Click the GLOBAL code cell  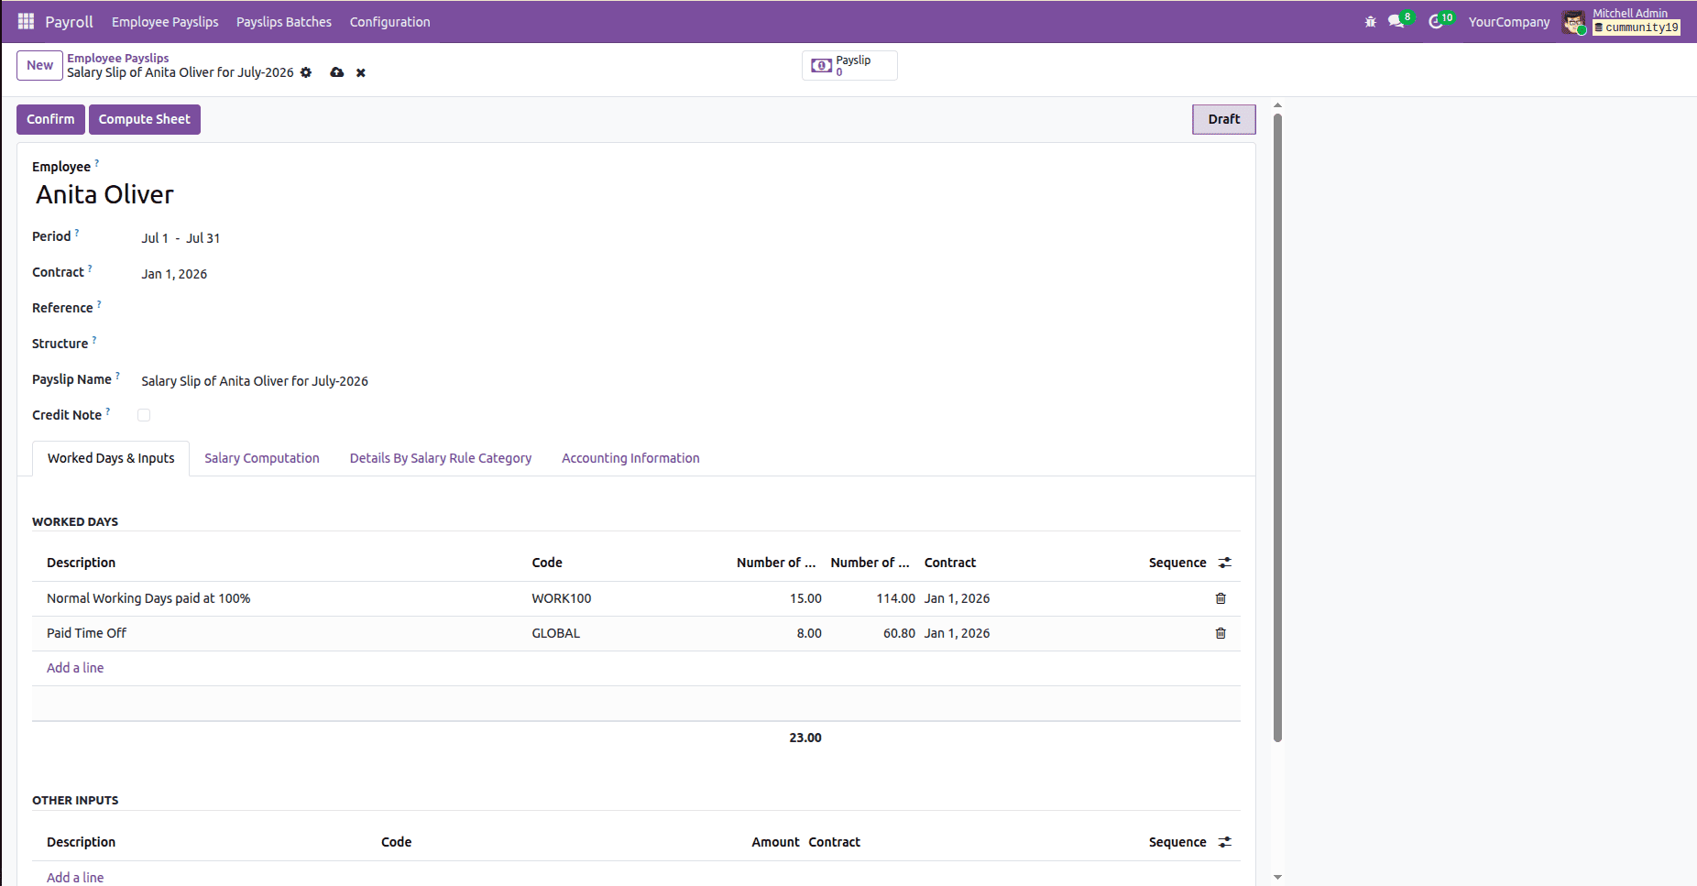(x=556, y=633)
